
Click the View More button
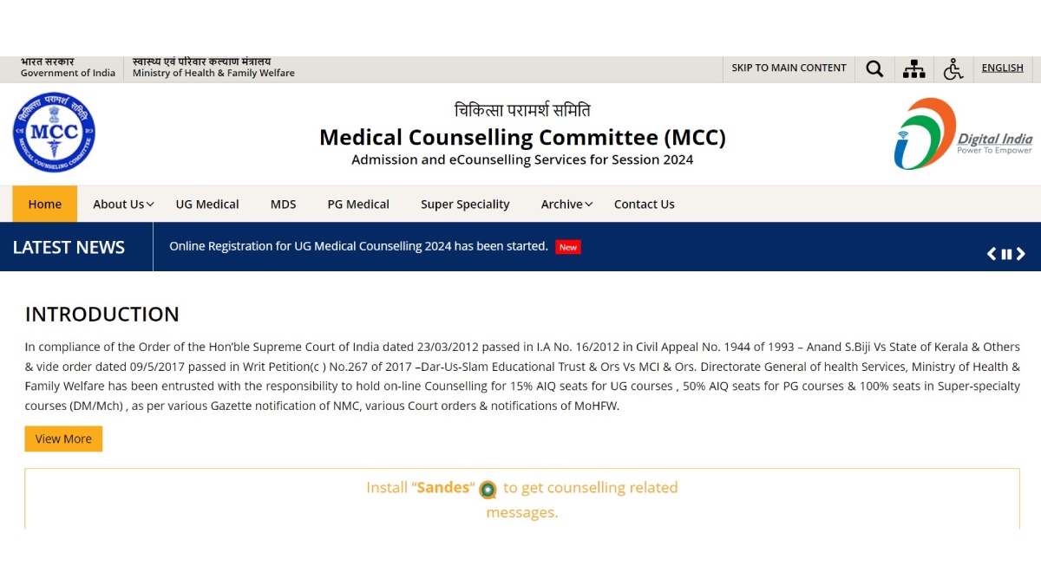[62, 439]
